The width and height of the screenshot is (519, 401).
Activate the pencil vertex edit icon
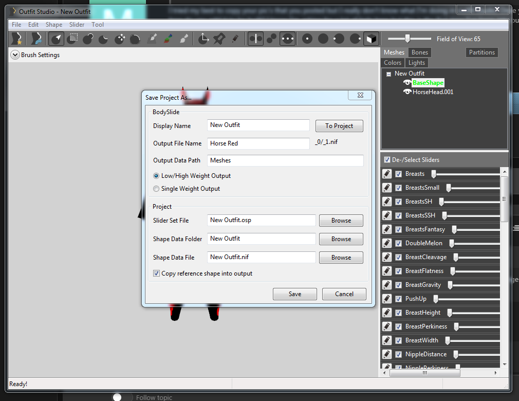point(235,39)
